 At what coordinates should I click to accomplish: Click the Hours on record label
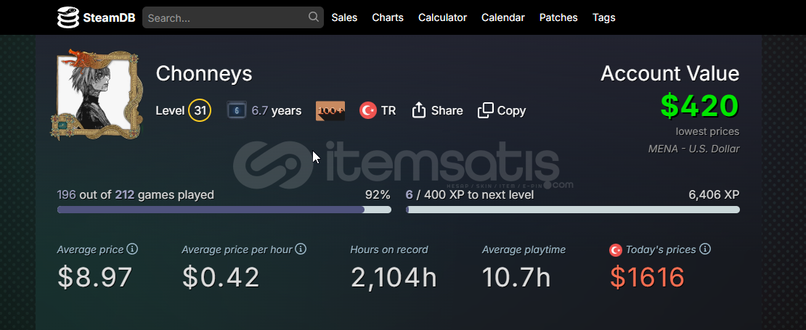pyautogui.click(x=389, y=250)
